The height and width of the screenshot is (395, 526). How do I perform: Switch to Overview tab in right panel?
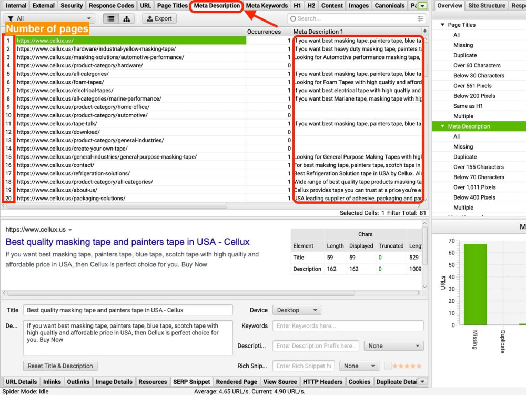(450, 6)
